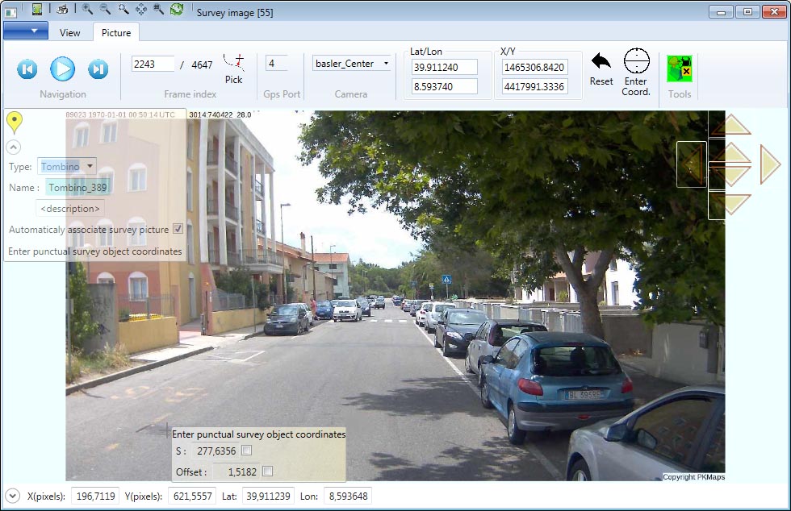Viewport: 791px width, 511px height.
Task: Edit the Name field Tombino_389
Action: click(77, 188)
